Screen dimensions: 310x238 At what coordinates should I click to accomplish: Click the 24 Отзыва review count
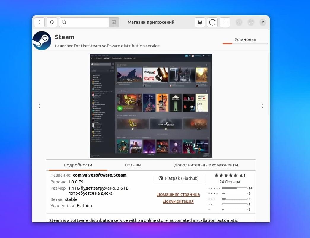[x=230, y=182]
